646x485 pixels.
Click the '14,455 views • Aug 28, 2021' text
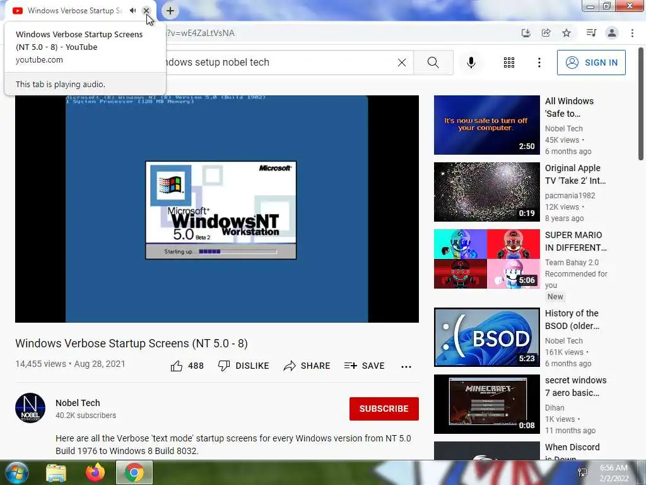[70, 364]
